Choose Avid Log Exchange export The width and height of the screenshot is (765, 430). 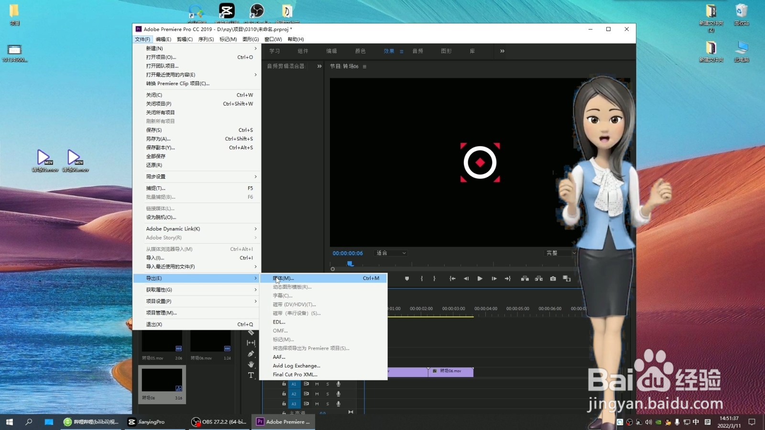pos(324,366)
